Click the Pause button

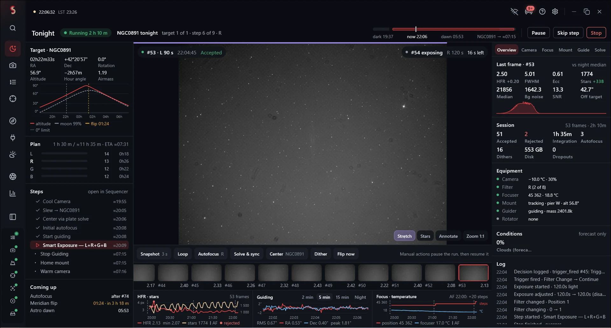[538, 33]
